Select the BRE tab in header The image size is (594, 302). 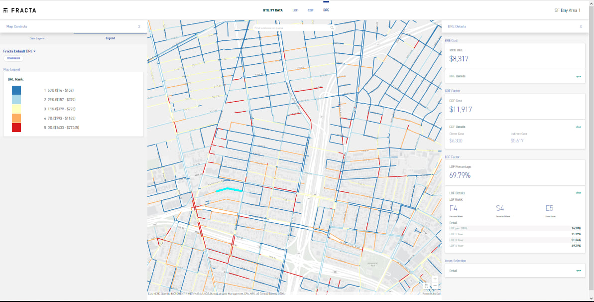pos(326,10)
